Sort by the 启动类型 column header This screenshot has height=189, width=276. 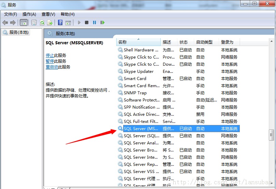[206, 42]
